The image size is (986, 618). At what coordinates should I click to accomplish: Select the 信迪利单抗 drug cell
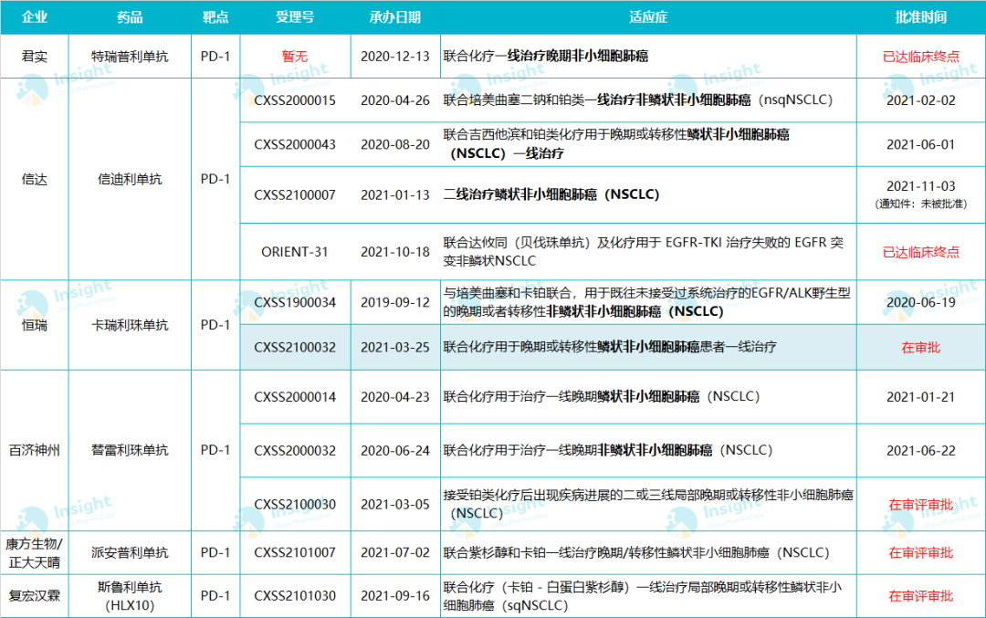click(130, 179)
